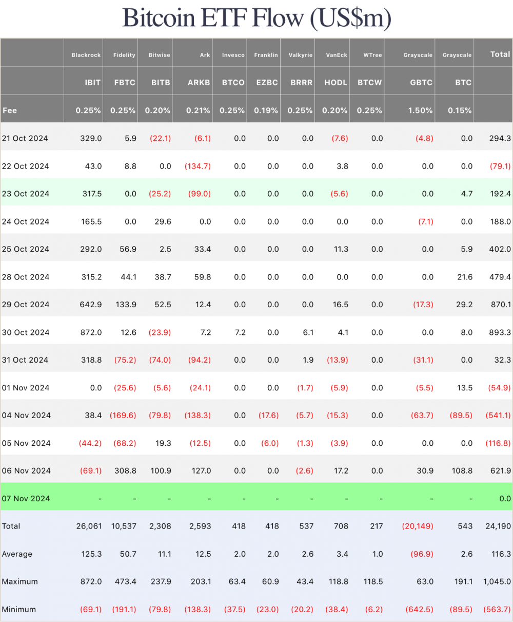This screenshot has height=622, width=513.
Task: Click the (563.7) minimum total
Action: 498,610
